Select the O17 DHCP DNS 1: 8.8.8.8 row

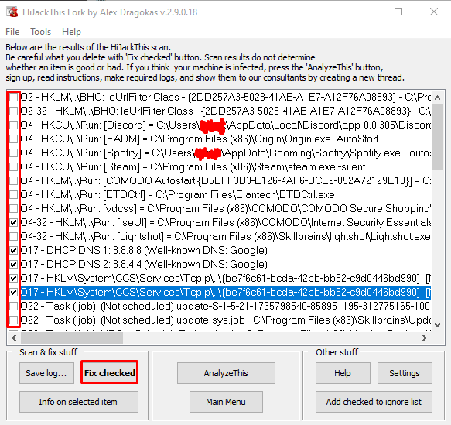[x=144, y=250]
